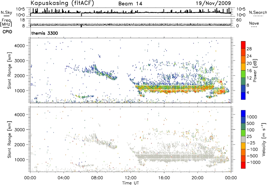Image resolution: width=267 pixels, height=185 pixels.
Task: Pick the red bottom of the velocity color bar
Action: [243, 166]
